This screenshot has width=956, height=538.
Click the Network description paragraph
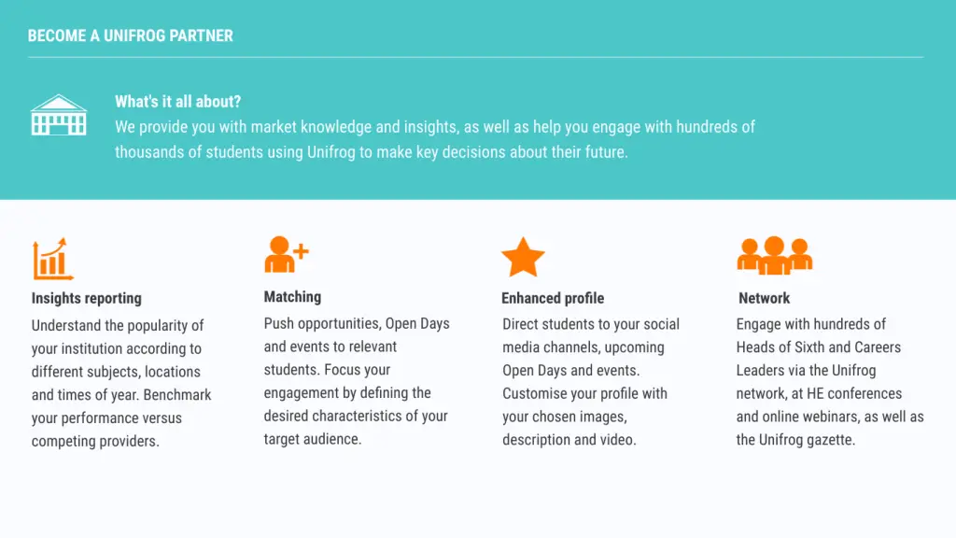pyautogui.click(x=829, y=382)
